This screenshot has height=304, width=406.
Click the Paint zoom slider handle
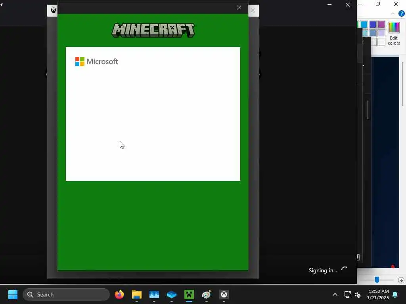(377, 280)
